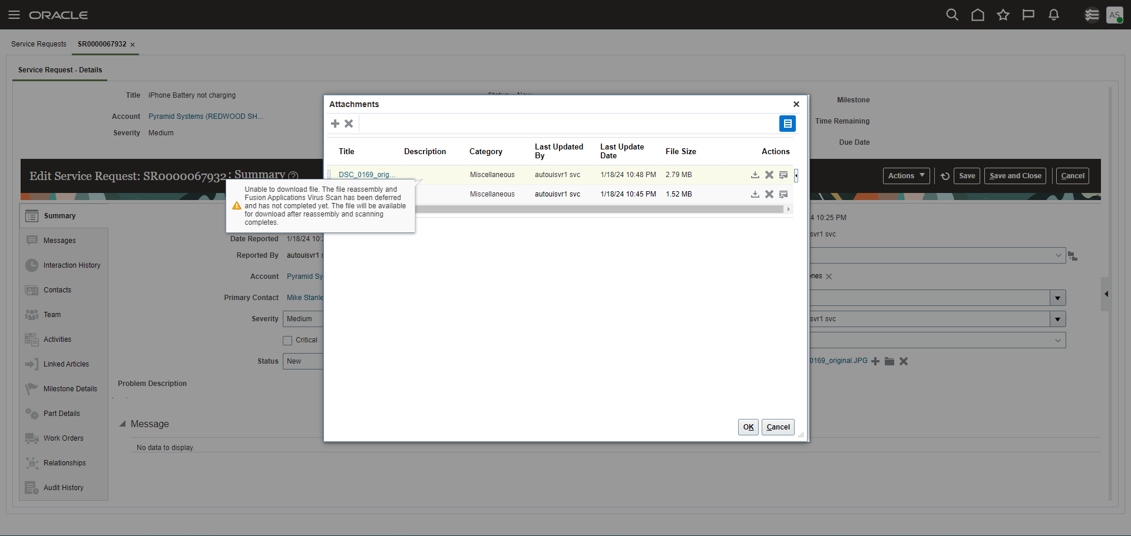This screenshot has width=1131, height=536.
Task: Click the refresh icon beside the Save button
Action: pos(944,176)
